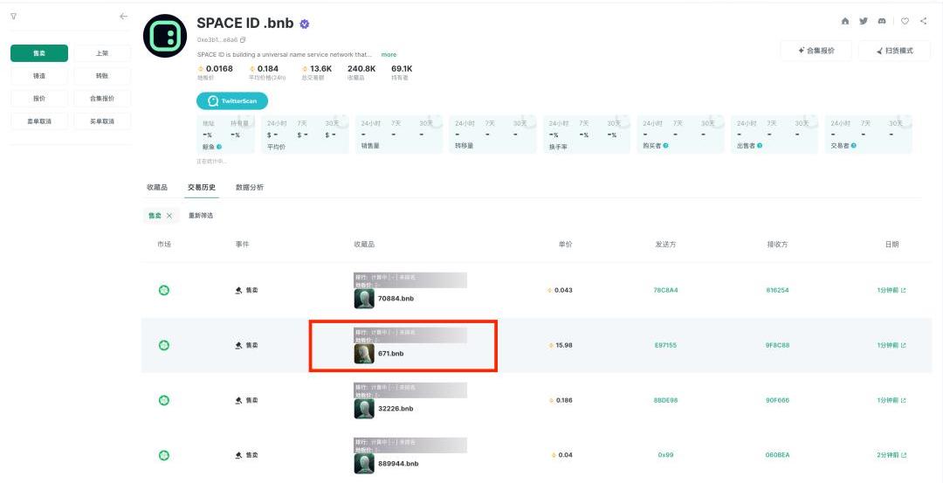
Task: Toggle the 售卖 event filter
Action: coord(39,53)
